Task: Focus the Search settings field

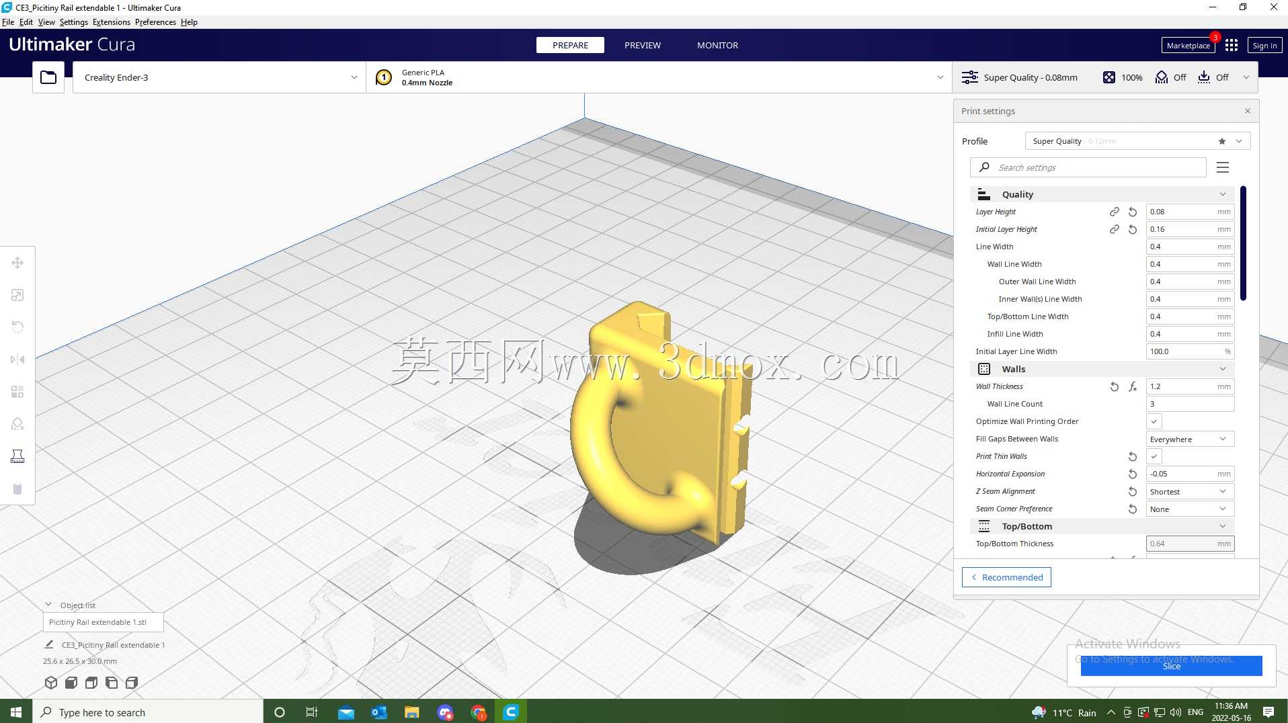Action: pos(1088,167)
